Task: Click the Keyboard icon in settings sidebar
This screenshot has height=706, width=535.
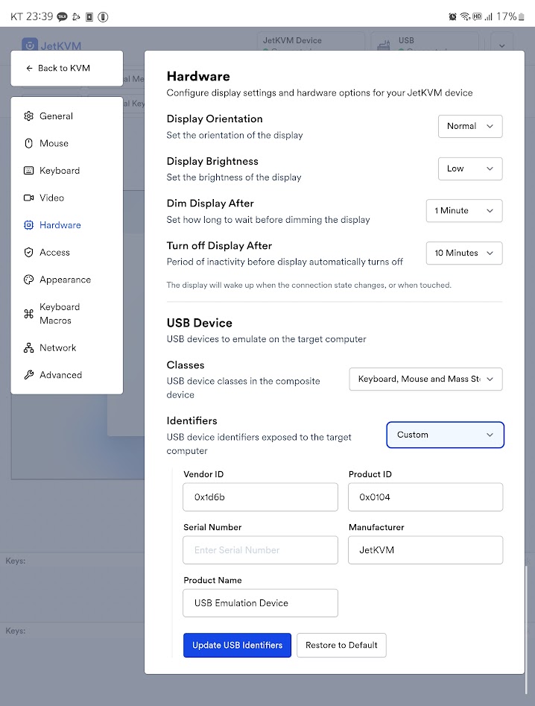Action: point(29,171)
